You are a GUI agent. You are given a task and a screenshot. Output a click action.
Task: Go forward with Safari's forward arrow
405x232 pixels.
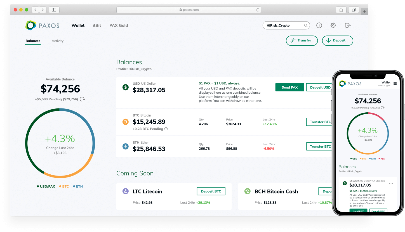43,10
